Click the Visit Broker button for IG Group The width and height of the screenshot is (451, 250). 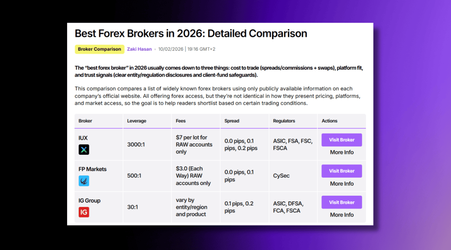[x=341, y=202]
